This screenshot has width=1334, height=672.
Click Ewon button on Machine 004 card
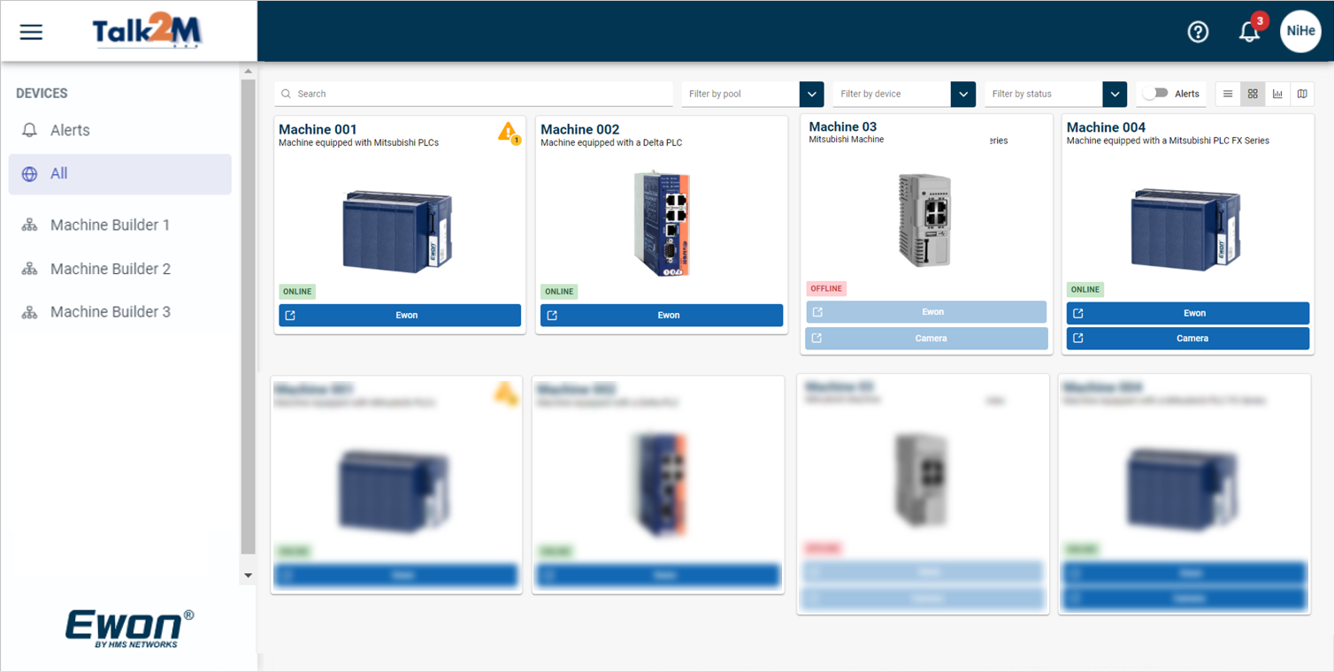click(x=1188, y=313)
